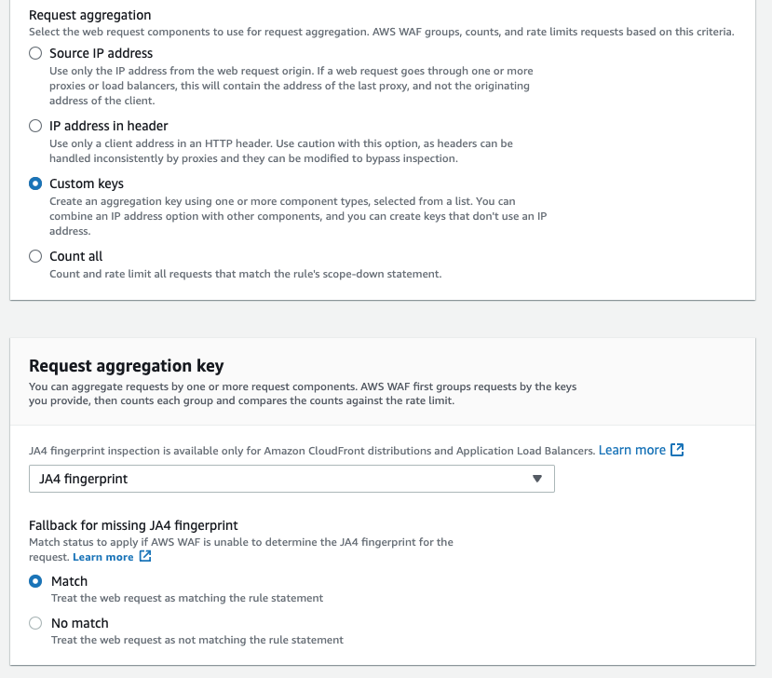Click the JA4 fingerprint dropdown arrow
Image resolution: width=772 pixels, height=678 pixels.
pyautogui.click(x=537, y=479)
